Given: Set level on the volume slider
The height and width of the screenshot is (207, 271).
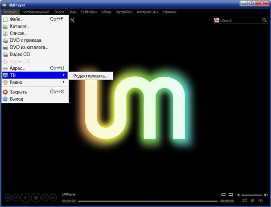Looking at the screenshot, I should pos(252,195).
